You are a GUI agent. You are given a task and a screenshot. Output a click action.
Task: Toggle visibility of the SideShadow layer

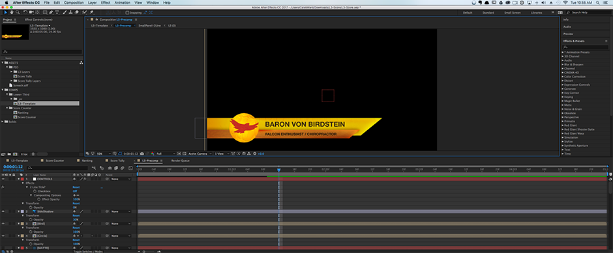(x=3, y=211)
